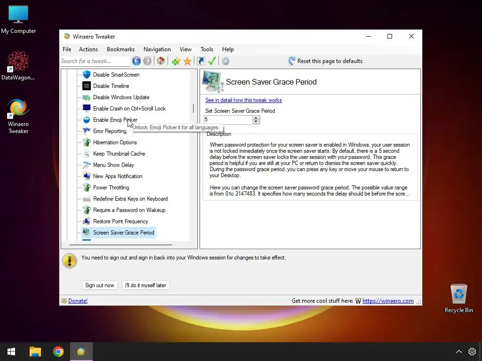This screenshot has width=482, height=361.
Task: Open the File menu
Action: 67,49
